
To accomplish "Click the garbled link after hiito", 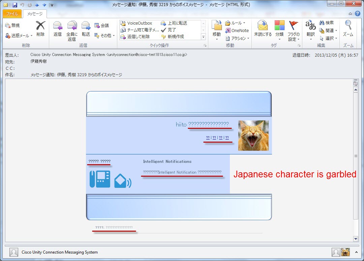I will click(209, 124).
